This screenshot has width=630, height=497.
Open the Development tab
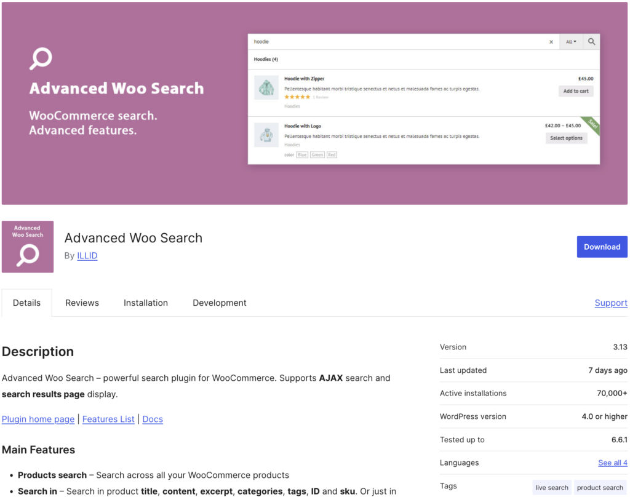tap(220, 303)
